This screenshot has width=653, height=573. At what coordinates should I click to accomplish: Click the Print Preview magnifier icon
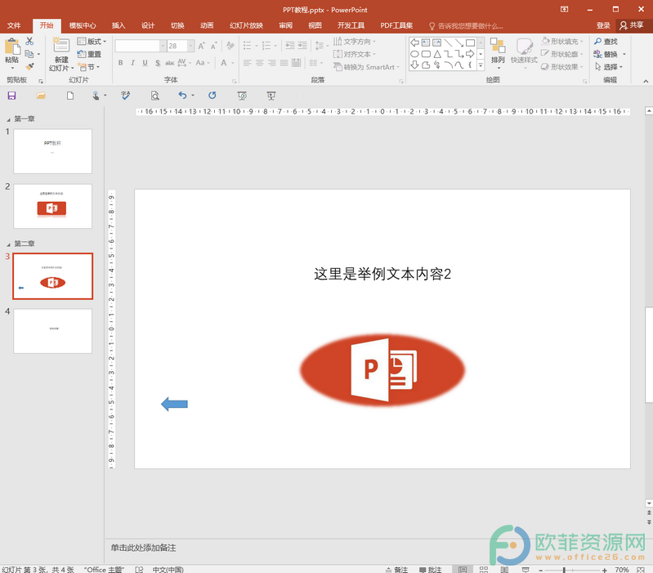click(x=155, y=96)
